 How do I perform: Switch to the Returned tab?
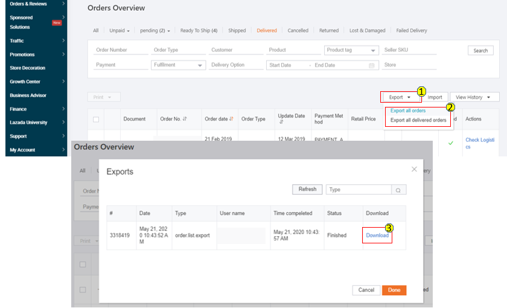329,30
